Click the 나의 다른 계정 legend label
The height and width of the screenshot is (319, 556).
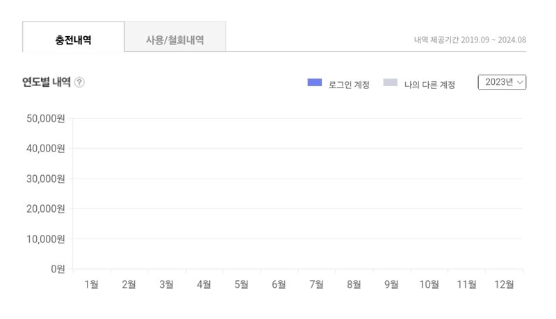pos(430,85)
